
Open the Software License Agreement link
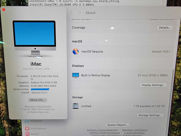pyautogui.click(x=102, y=130)
